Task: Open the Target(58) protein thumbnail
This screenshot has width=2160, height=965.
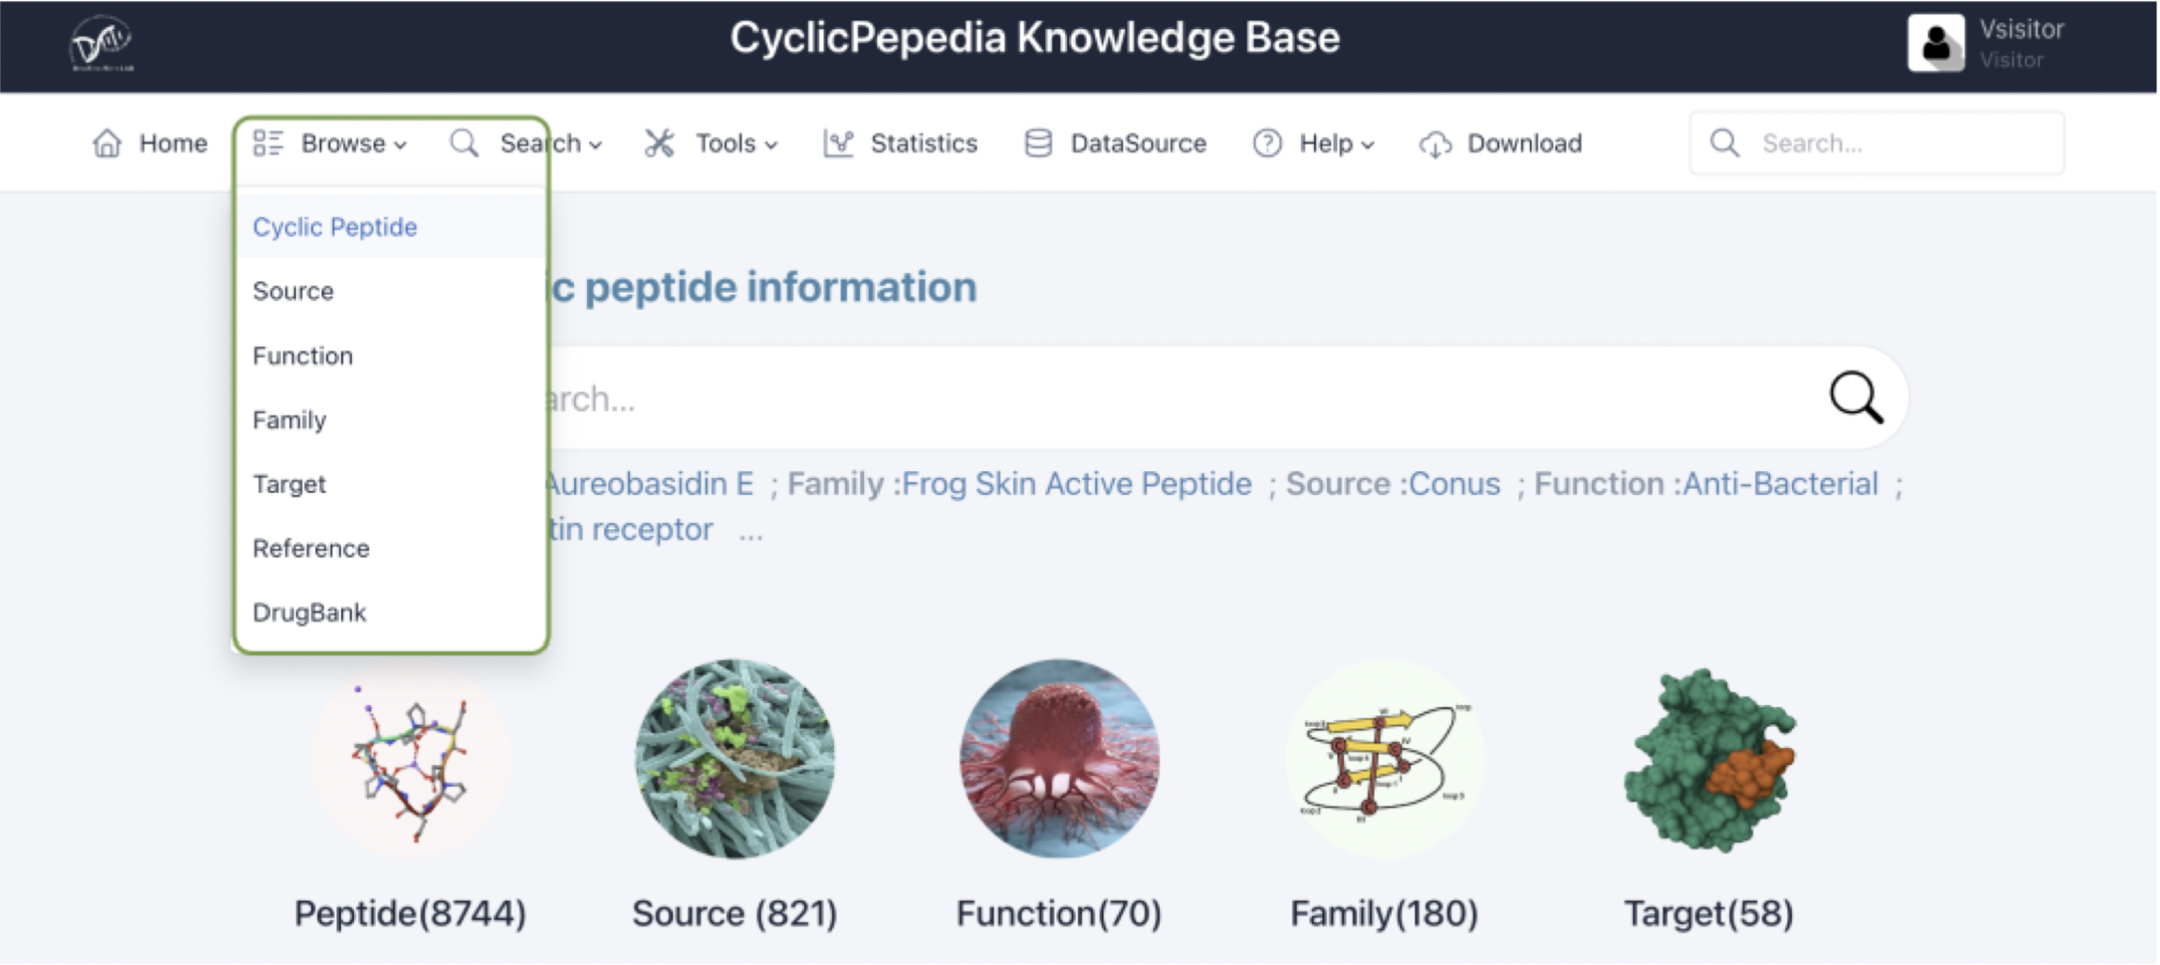Action: point(1709,759)
